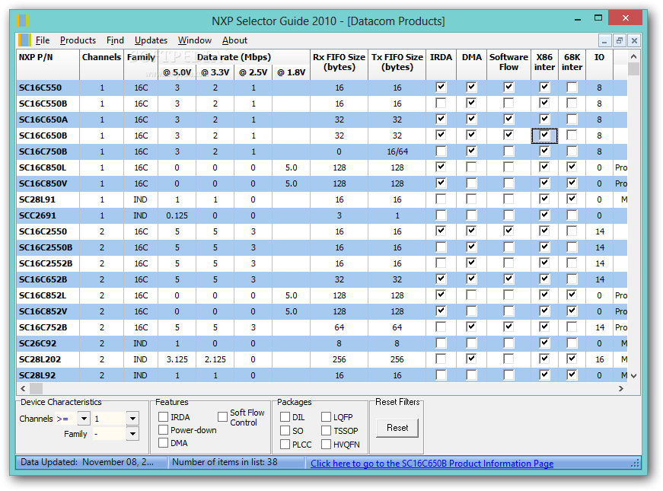Check the TSSOP package filter

click(x=326, y=431)
